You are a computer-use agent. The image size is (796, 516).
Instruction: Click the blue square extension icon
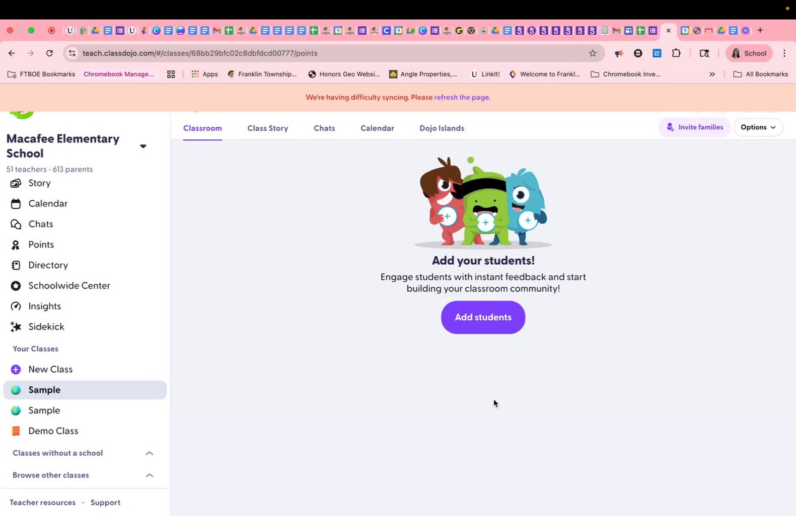657,53
